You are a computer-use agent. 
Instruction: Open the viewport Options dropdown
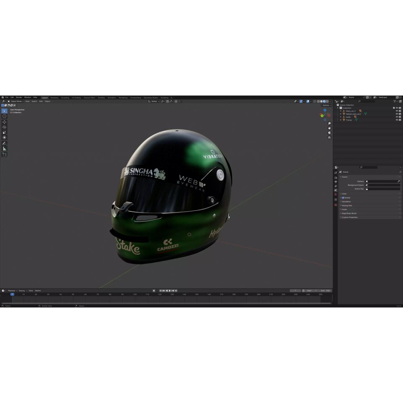coord(327,105)
